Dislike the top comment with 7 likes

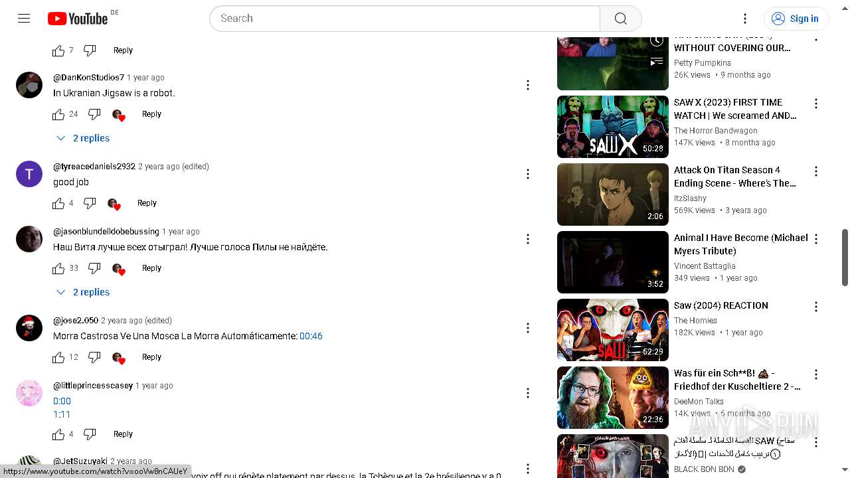90,50
